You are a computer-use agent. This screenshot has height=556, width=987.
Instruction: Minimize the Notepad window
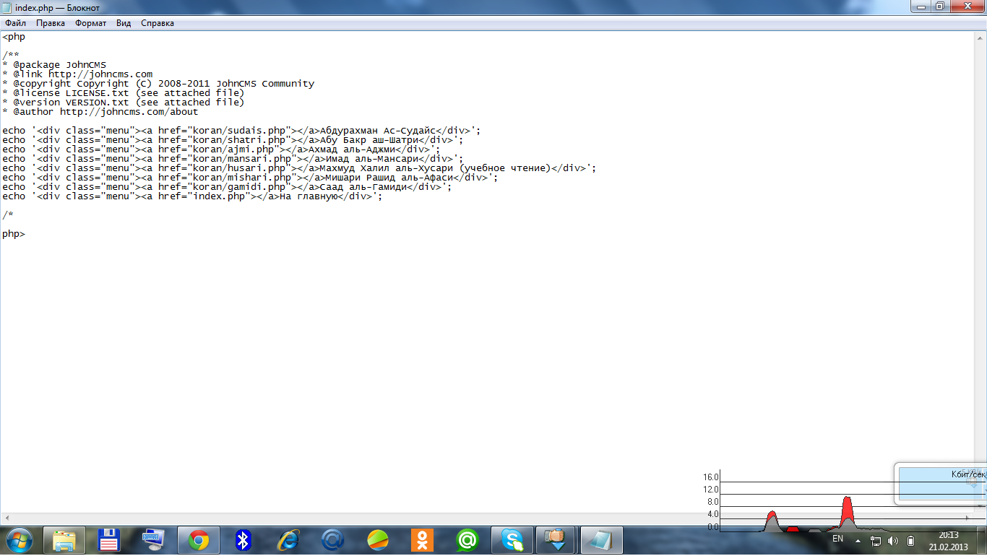(x=919, y=6)
